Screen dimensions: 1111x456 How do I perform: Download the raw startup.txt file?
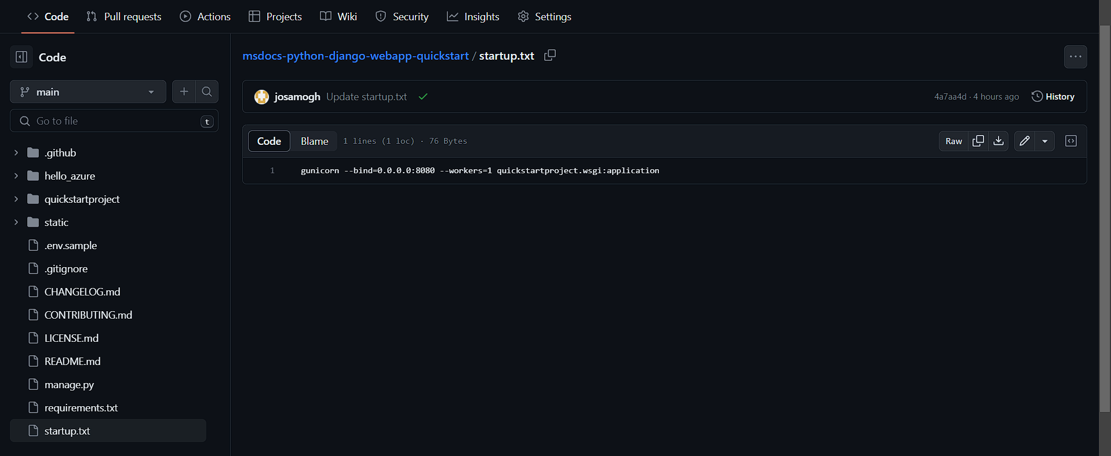[x=999, y=141]
